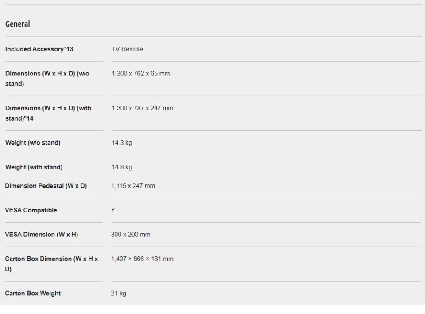Click the VESA Dimension (W x H) label
Image resolution: width=425 pixels, height=314 pixels.
(41, 235)
